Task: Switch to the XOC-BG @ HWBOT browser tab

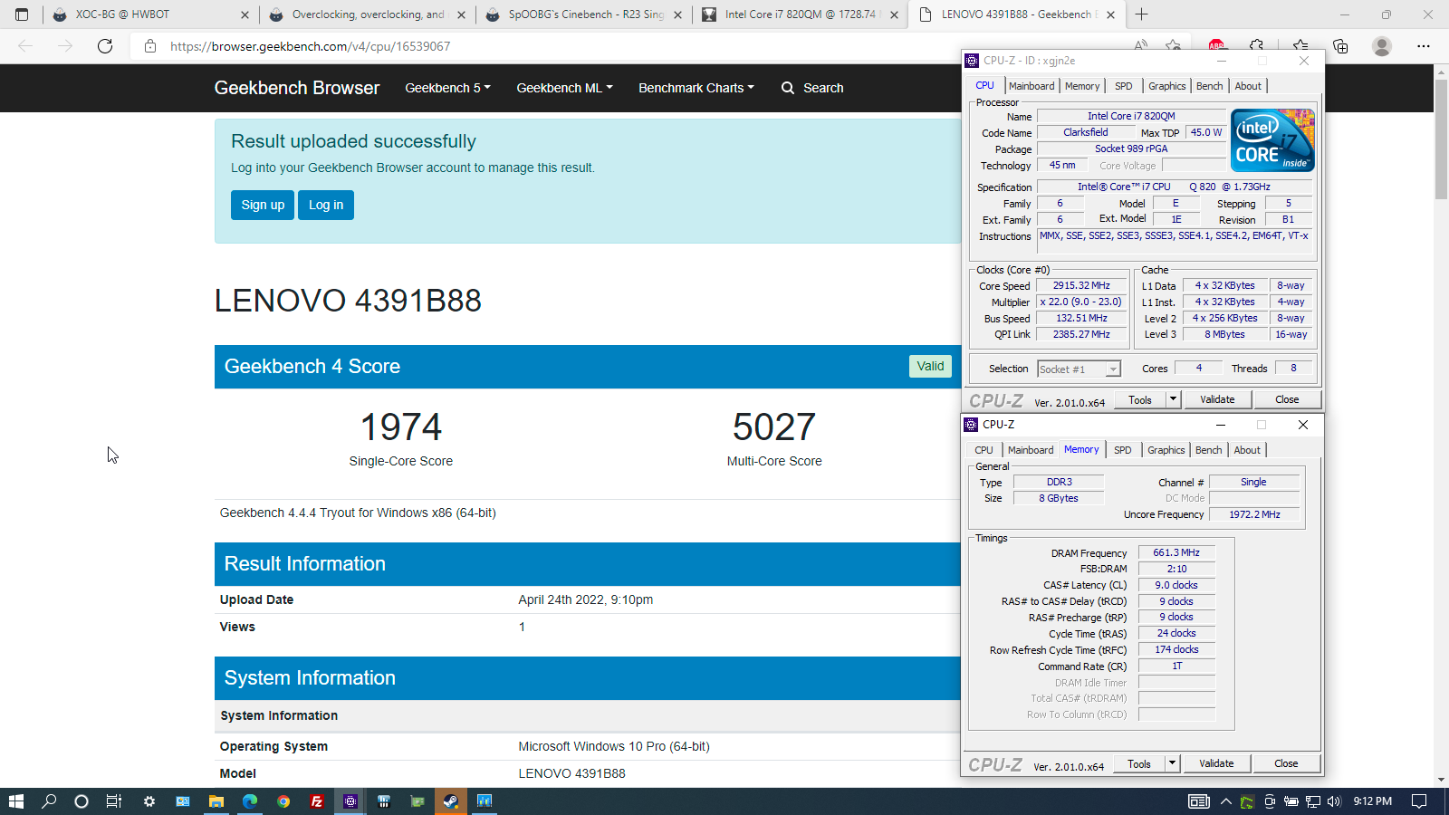Action: [x=149, y=14]
